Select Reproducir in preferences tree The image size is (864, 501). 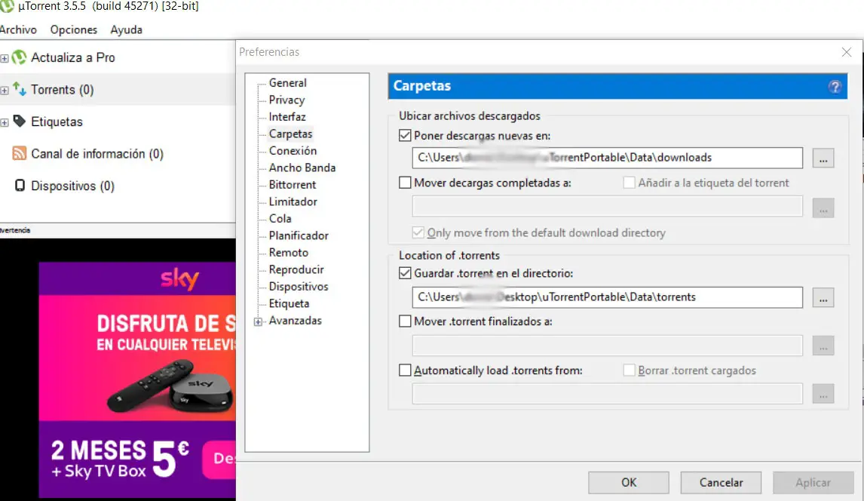(x=296, y=269)
